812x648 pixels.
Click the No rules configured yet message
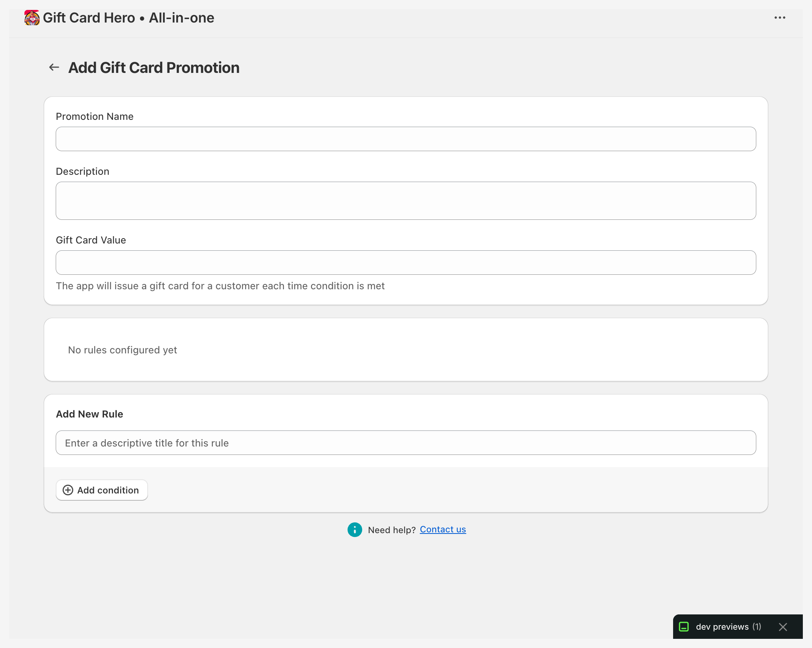pos(122,350)
